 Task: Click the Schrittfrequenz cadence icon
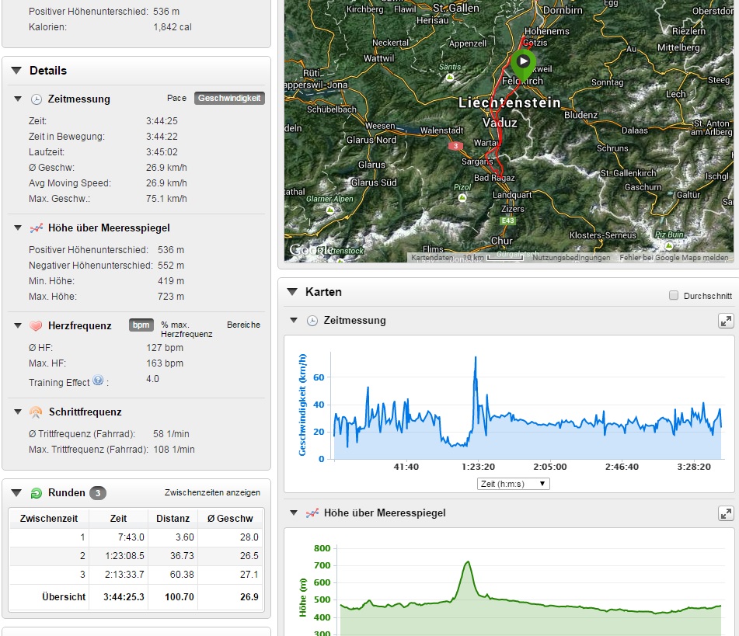pos(36,412)
